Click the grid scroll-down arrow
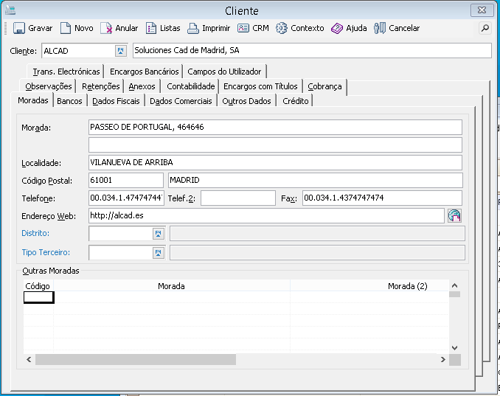Image resolution: width=500 pixels, height=396 pixels. click(x=455, y=348)
